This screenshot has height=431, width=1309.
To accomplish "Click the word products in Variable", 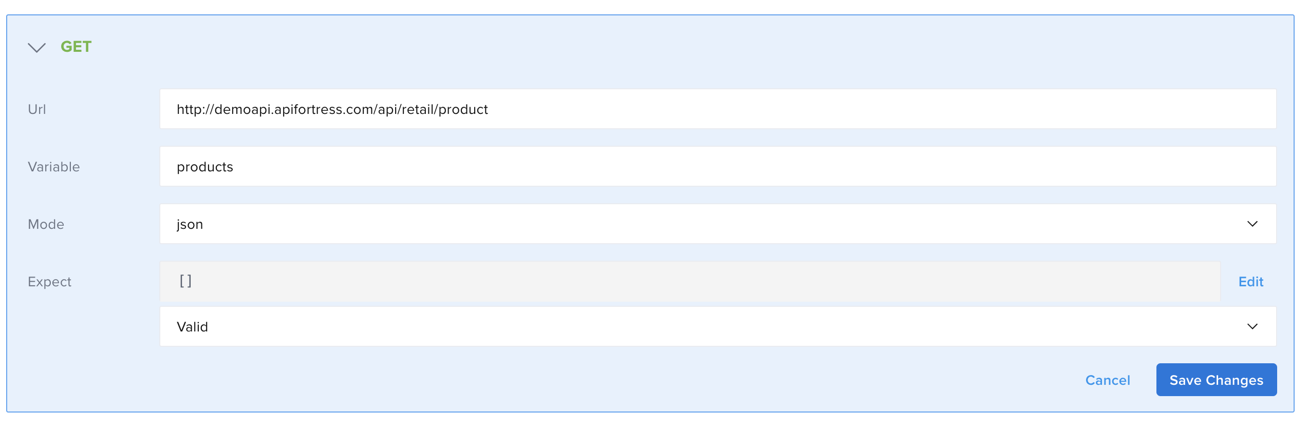I will point(205,167).
